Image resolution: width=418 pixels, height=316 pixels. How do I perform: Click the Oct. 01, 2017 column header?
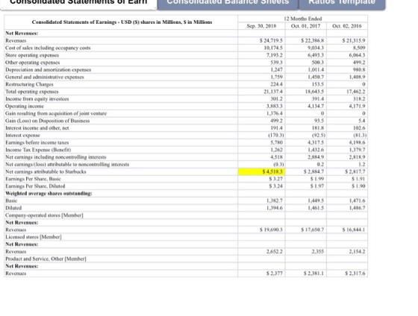click(305, 26)
